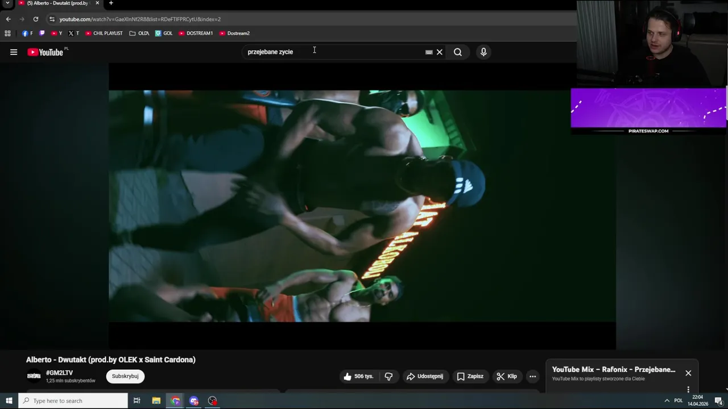Viewport: 728px width, 409px height.
Task: Close the Alberto - Dwutakt tab
Action: coord(97,3)
